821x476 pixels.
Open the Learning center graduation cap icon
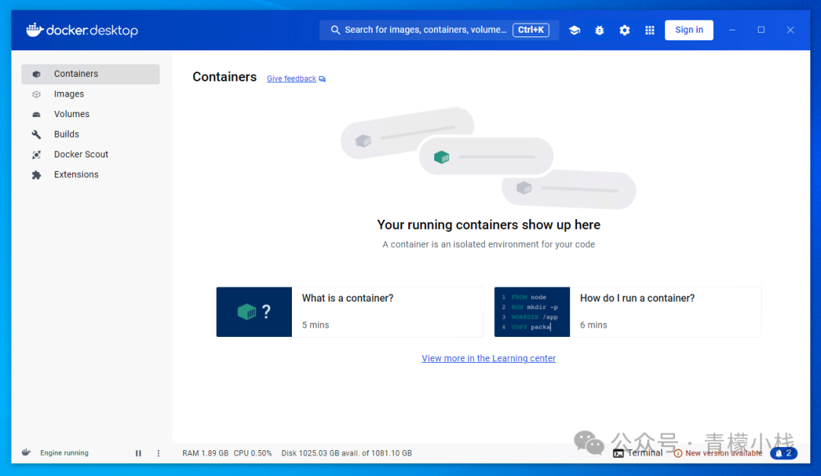[575, 30]
